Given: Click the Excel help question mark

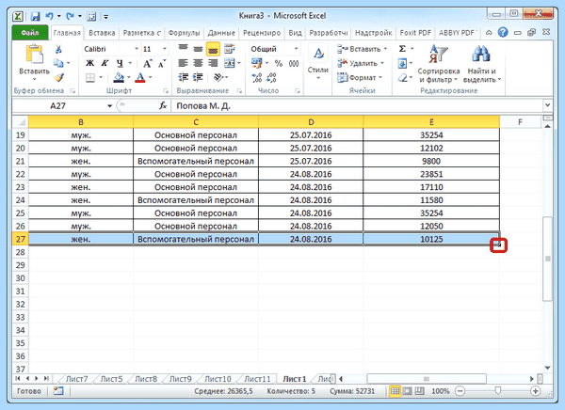Looking at the screenshot, I should [503, 32].
